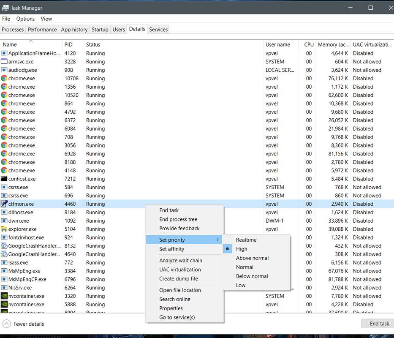394x338 pixels.
Task: Open the Options menu
Action: [x=25, y=19]
